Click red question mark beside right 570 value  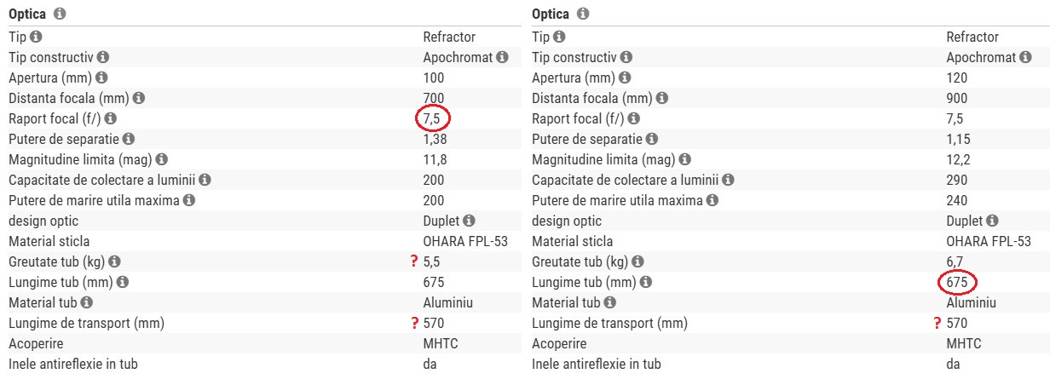(937, 323)
